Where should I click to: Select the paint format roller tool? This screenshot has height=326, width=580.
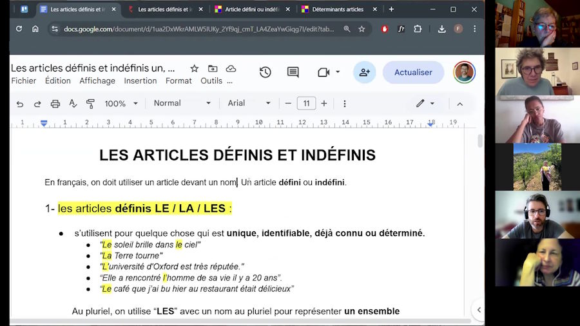pos(90,104)
